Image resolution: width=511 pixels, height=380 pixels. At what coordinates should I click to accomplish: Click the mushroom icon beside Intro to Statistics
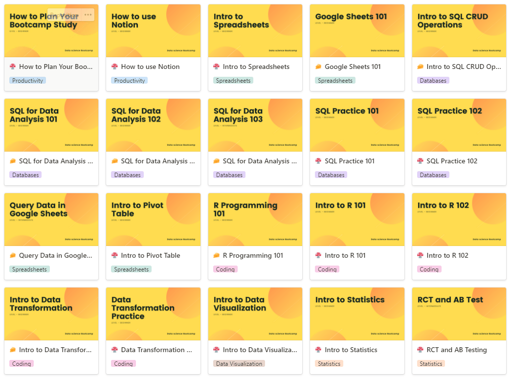point(318,350)
